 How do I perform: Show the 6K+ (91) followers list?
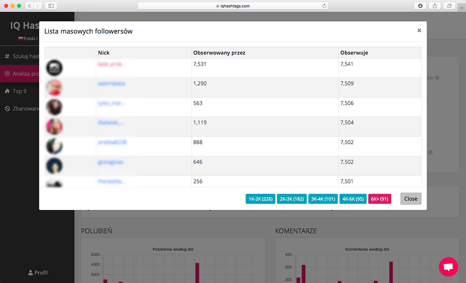[379, 199]
